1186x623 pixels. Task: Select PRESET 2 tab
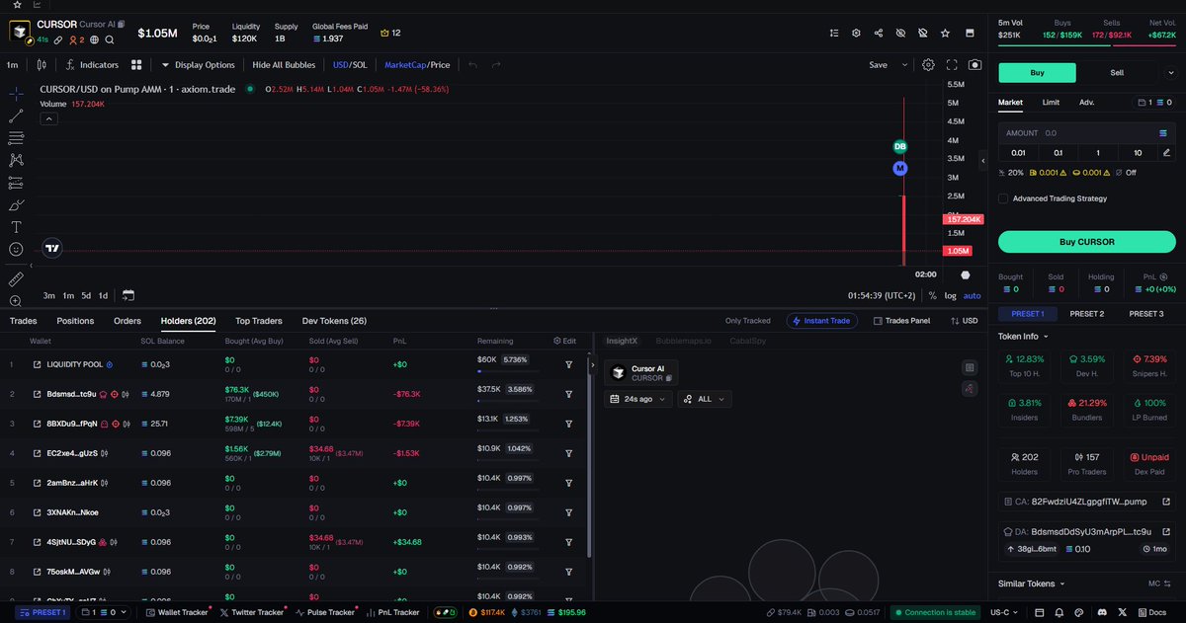[x=1087, y=314]
